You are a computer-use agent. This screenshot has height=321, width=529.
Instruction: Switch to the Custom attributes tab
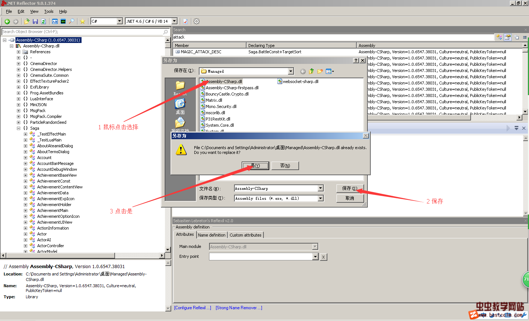pos(245,235)
